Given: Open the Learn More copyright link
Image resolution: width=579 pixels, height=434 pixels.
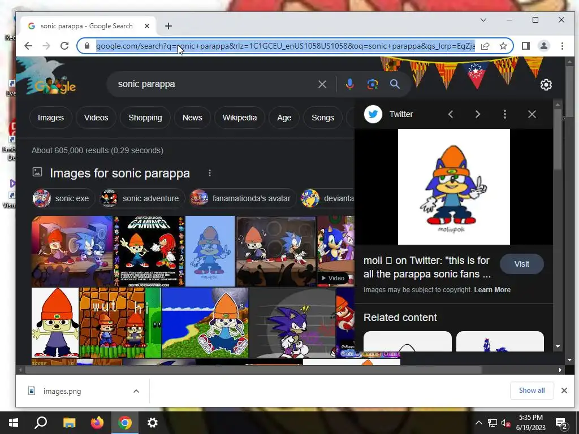Looking at the screenshot, I should pyautogui.click(x=492, y=290).
